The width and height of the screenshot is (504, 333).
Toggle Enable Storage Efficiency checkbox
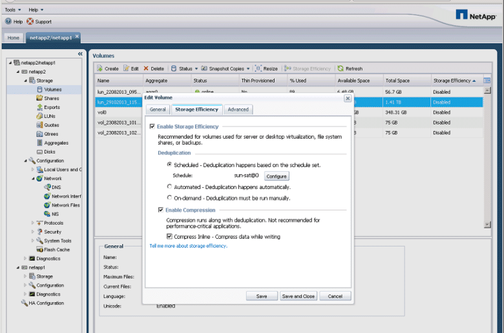pos(152,126)
